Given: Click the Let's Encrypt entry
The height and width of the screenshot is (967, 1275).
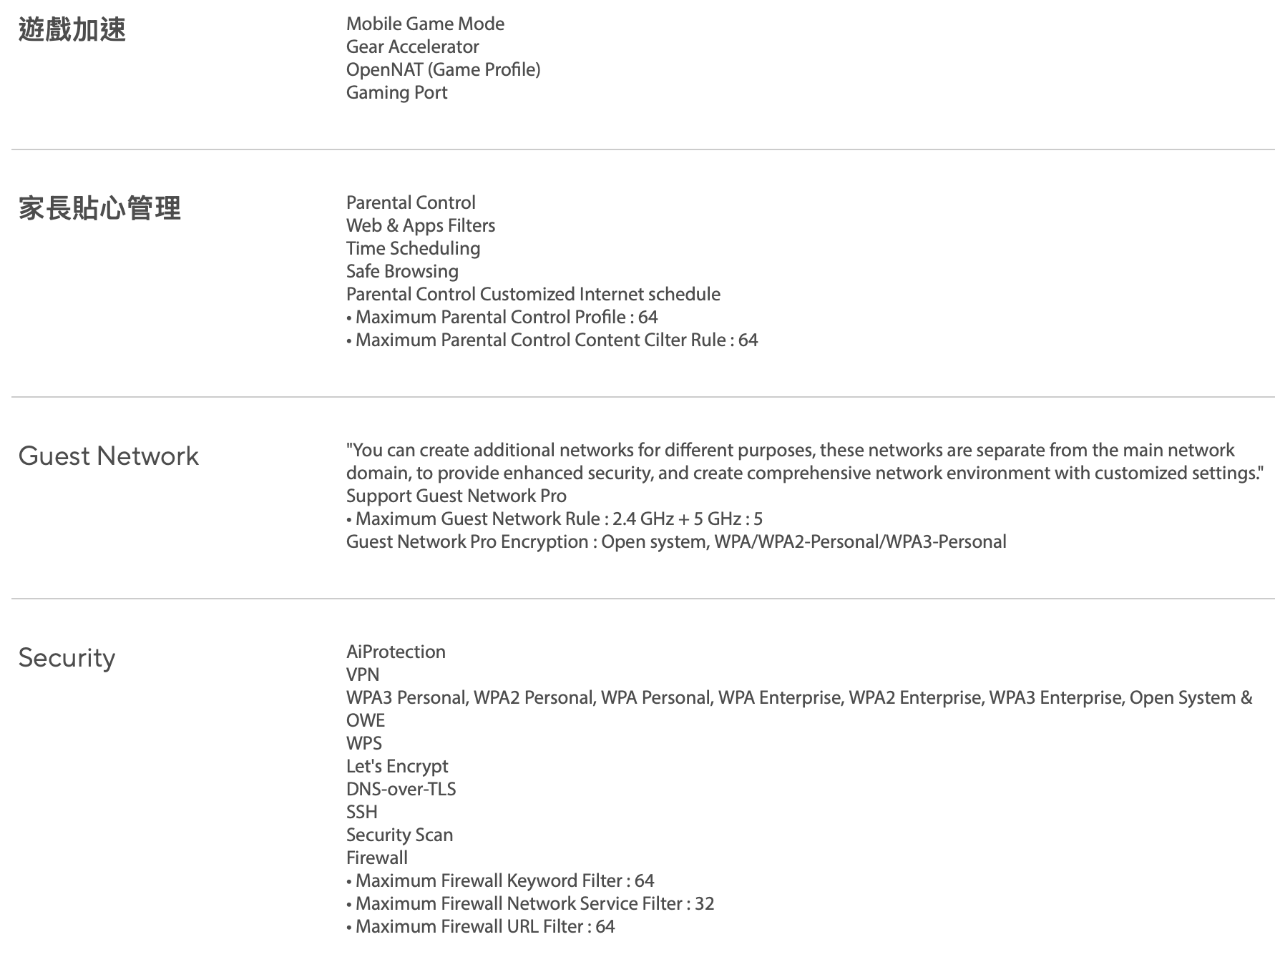Looking at the screenshot, I should [x=397, y=767].
